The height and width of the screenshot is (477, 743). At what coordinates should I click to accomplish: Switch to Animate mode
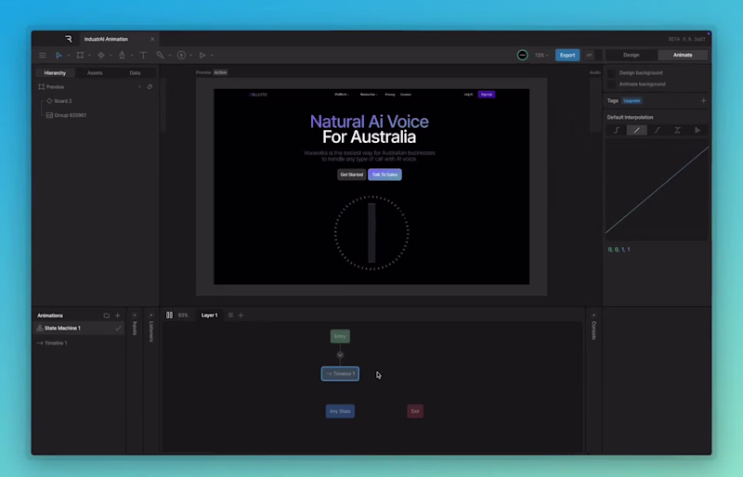(x=683, y=55)
